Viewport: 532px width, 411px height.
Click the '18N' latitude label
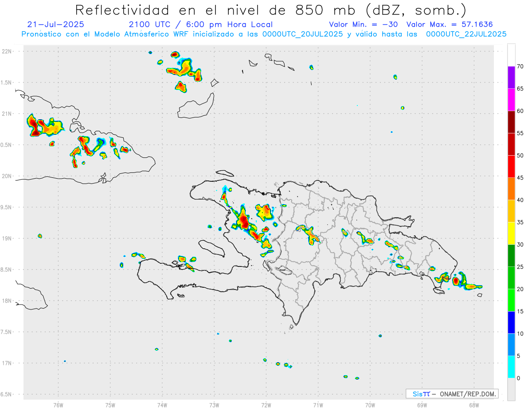8,301
